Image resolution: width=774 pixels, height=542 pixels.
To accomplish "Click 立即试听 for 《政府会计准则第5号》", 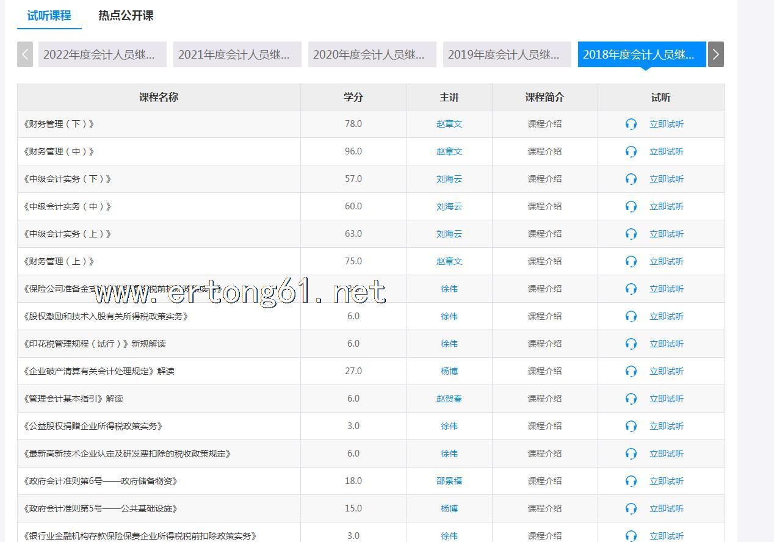I will coord(666,508).
